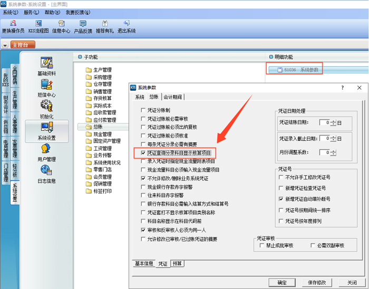The image size is (369, 289).
Task: Switch to the 会计期间 tab
Action: tap(173, 97)
